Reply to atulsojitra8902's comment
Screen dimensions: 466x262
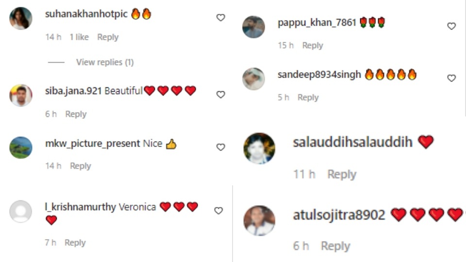335,246
